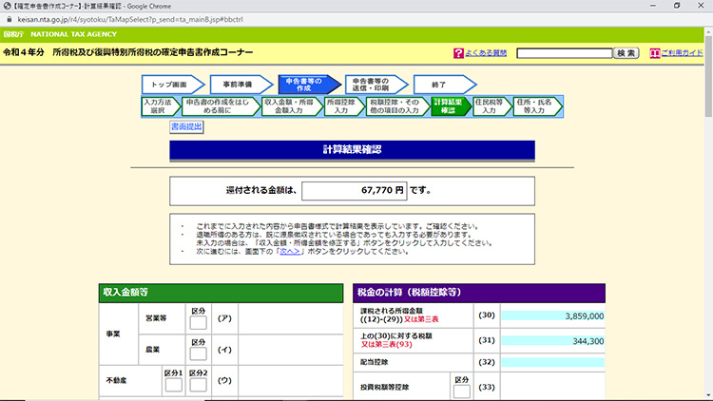This screenshot has width=713, height=401.
Task: Click the 営業等 区分 input box
Action: (x=198, y=326)
